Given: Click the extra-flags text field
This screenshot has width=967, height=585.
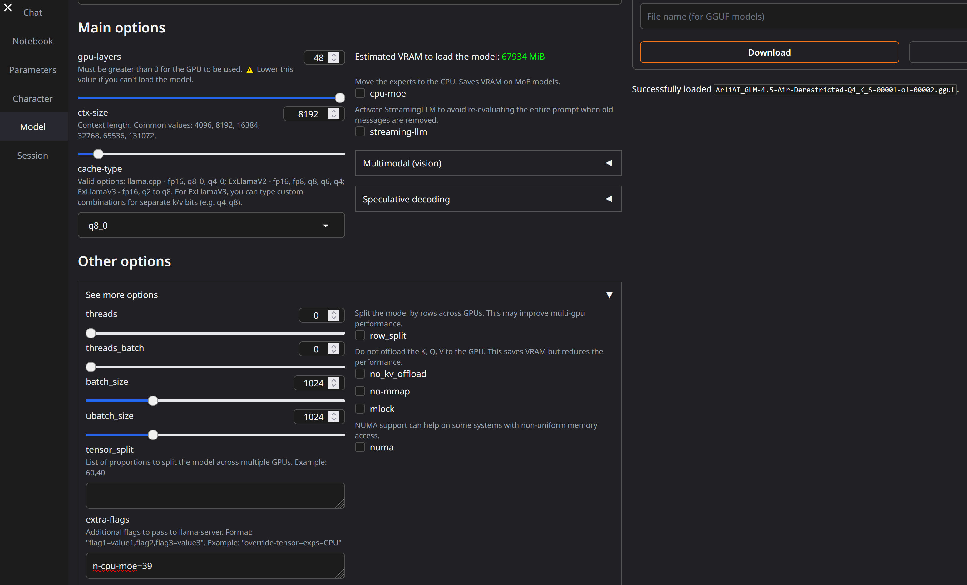Looking at the screenshot, I should point(215,565).
